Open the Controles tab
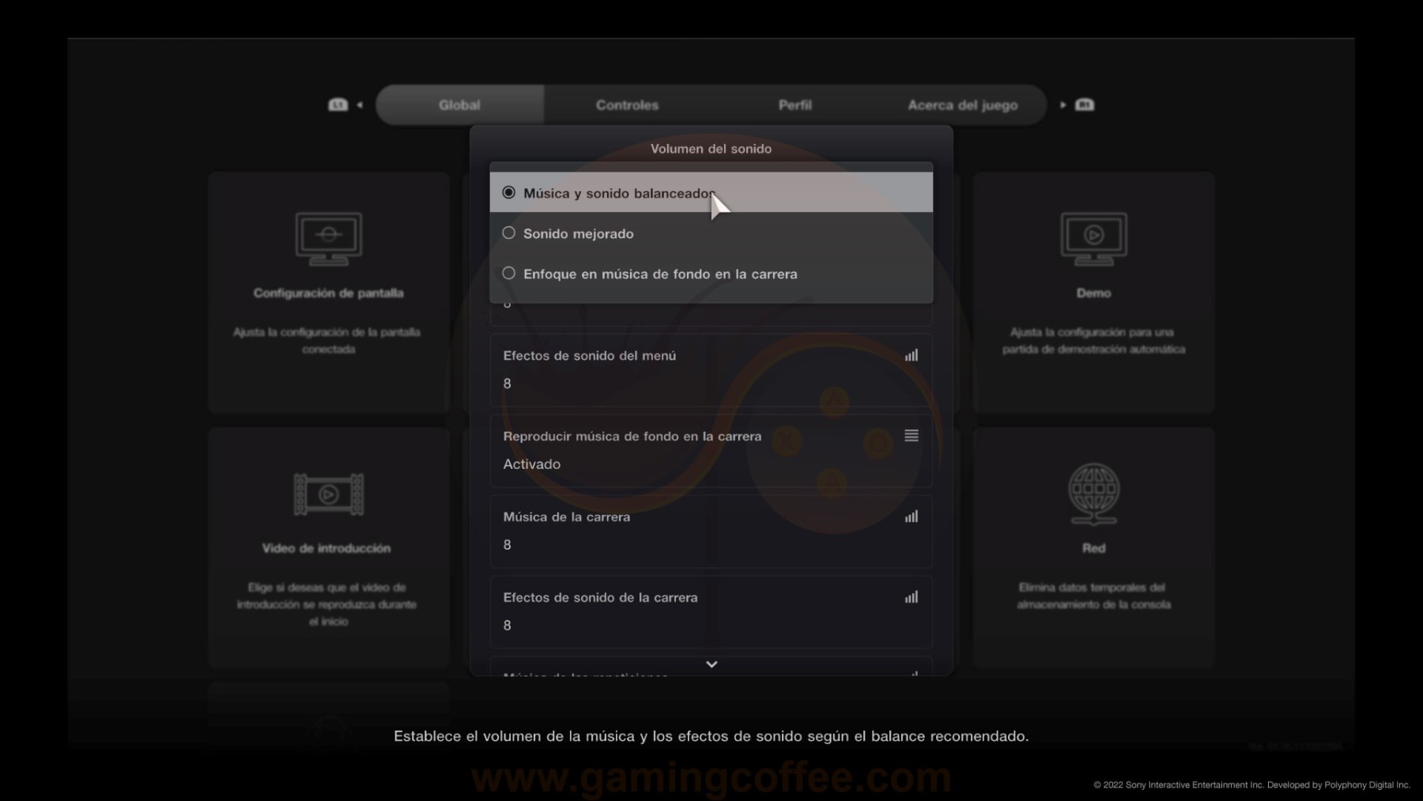This screenshot has height=801, width=1423. [627, 105]
